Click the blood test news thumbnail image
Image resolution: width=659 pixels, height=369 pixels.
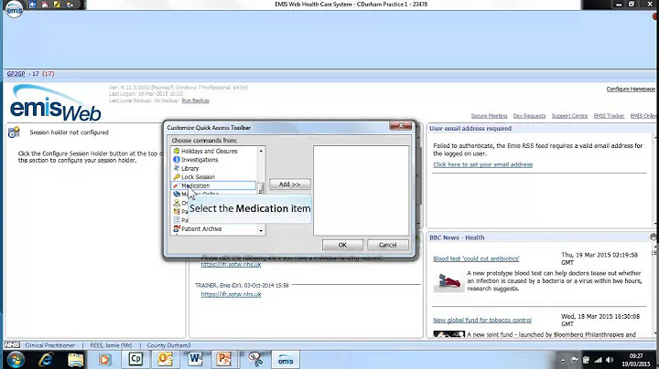(449, 282)
